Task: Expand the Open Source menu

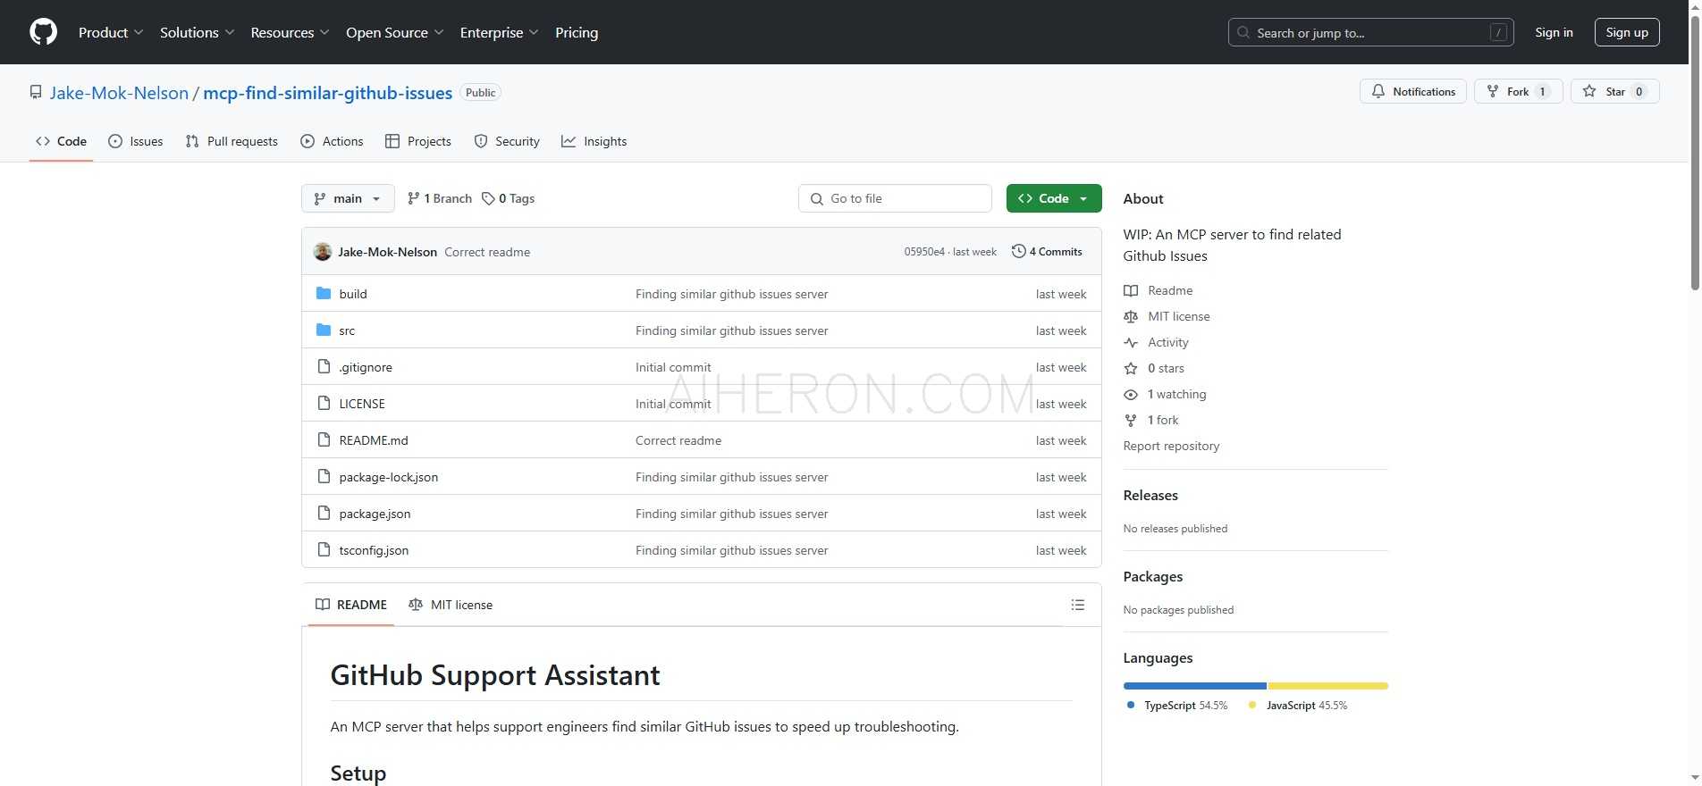Action: 394,32
